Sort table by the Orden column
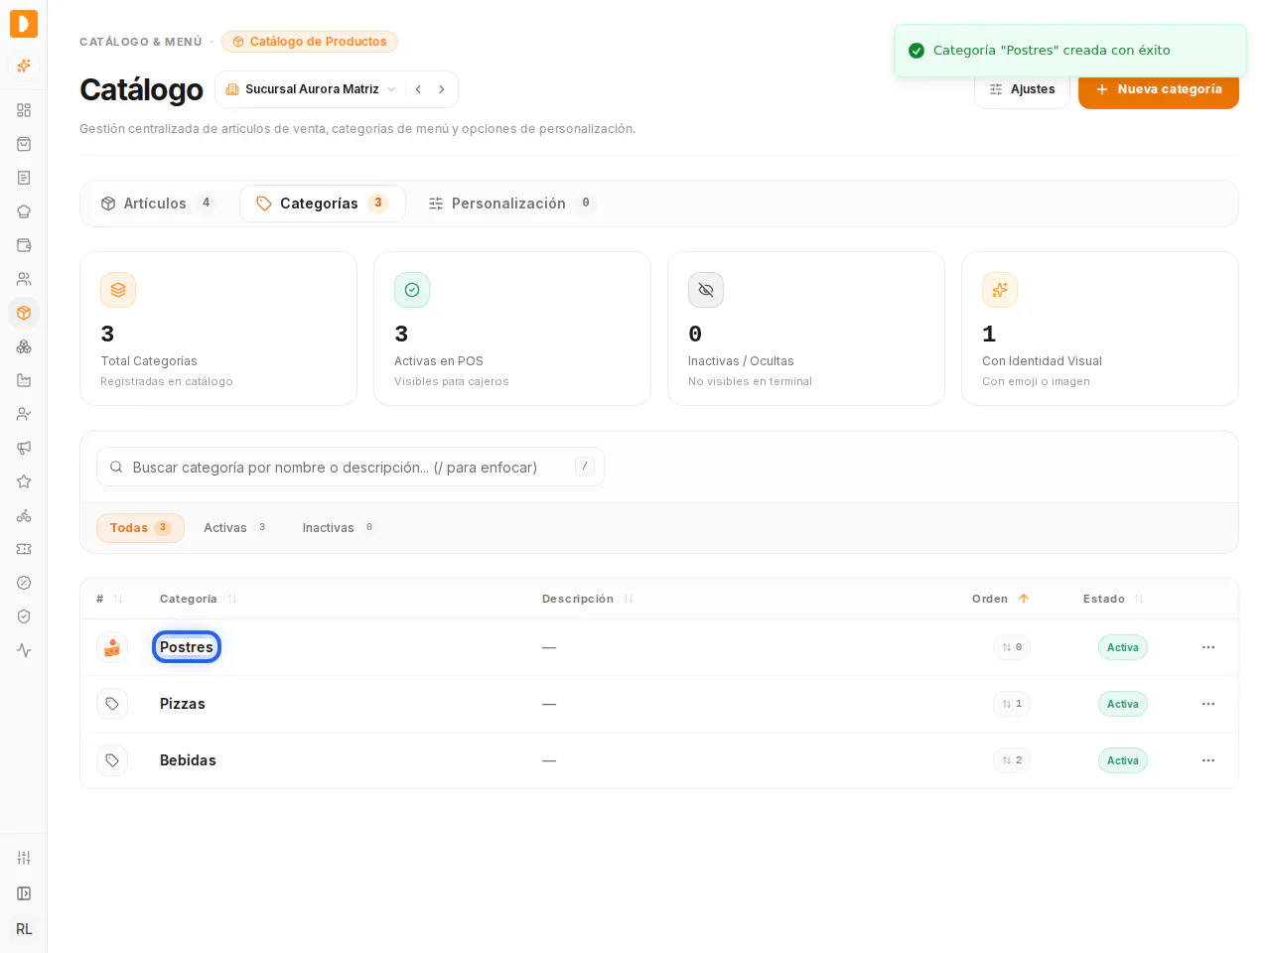The image size is (1271, 953). [x=1001, y=599]
